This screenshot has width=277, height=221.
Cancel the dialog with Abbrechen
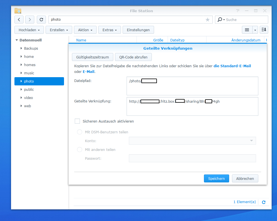245,178
